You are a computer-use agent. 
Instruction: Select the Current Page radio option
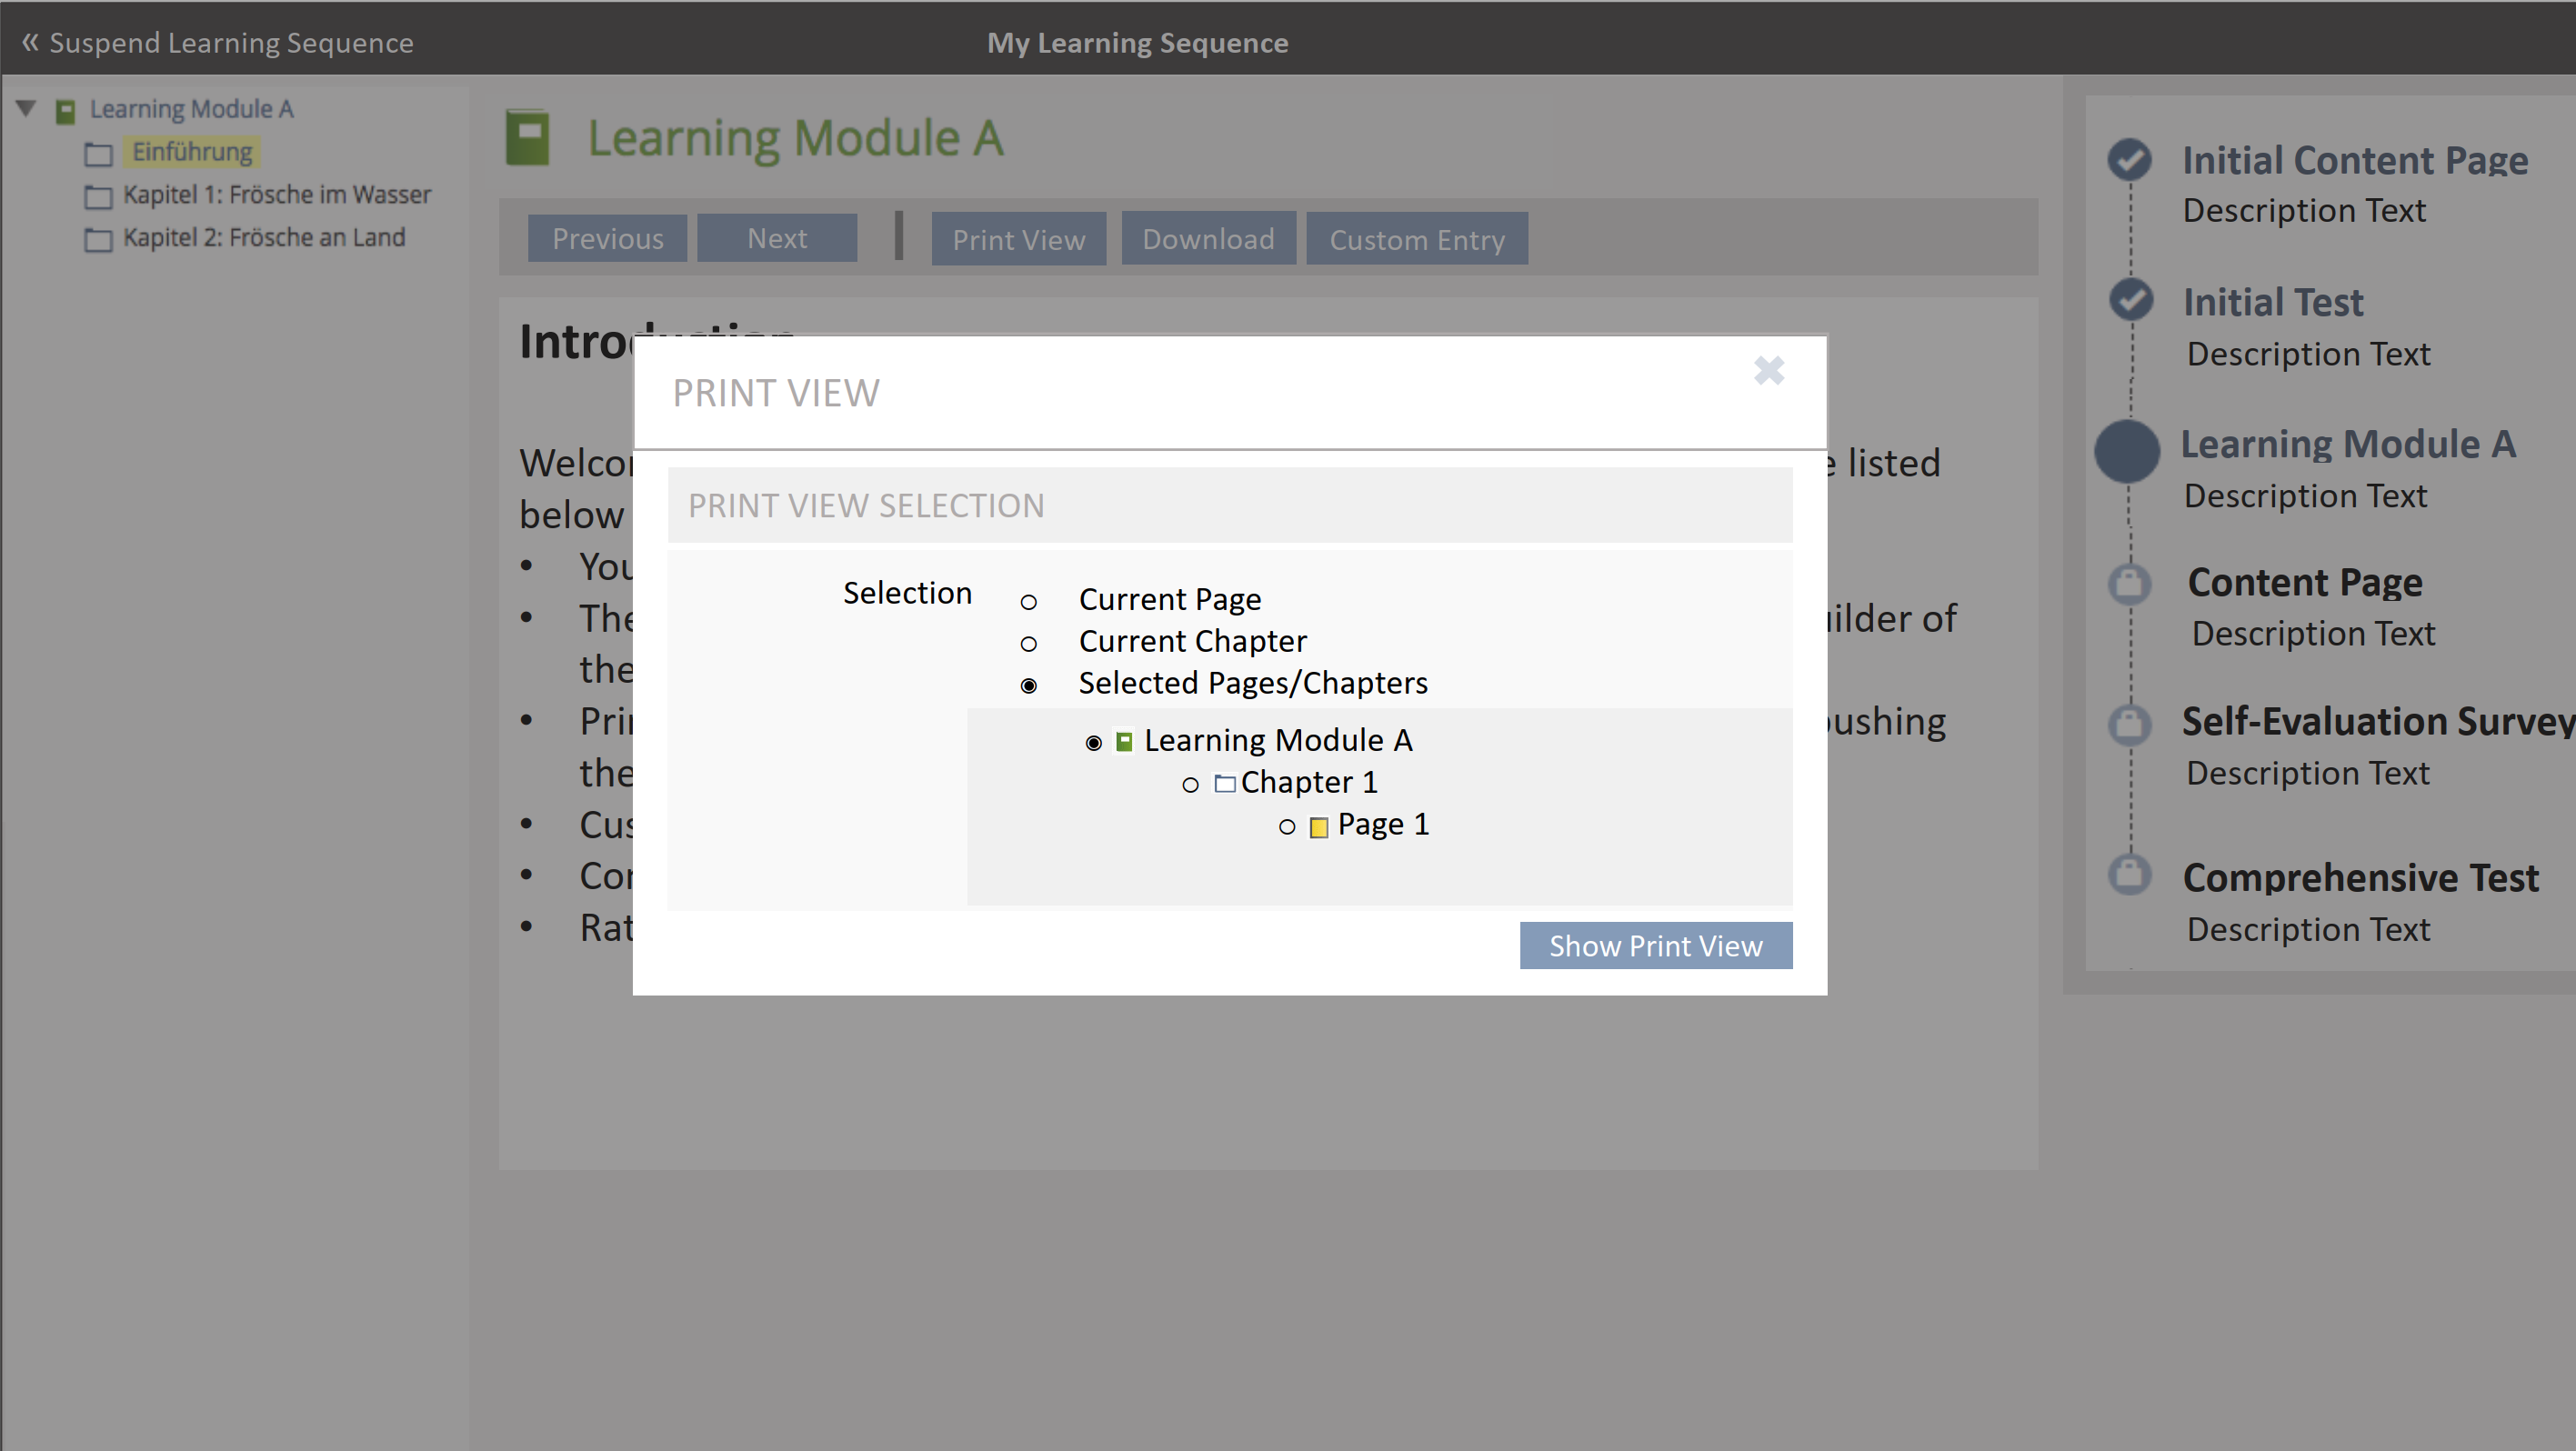point(1028,602)
